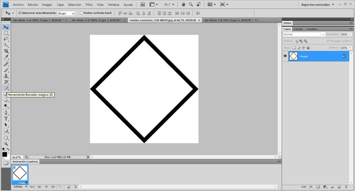Create a new layer group folder
Image resolution: width=355 pixels, height=191 pixels.
(332, 187)
